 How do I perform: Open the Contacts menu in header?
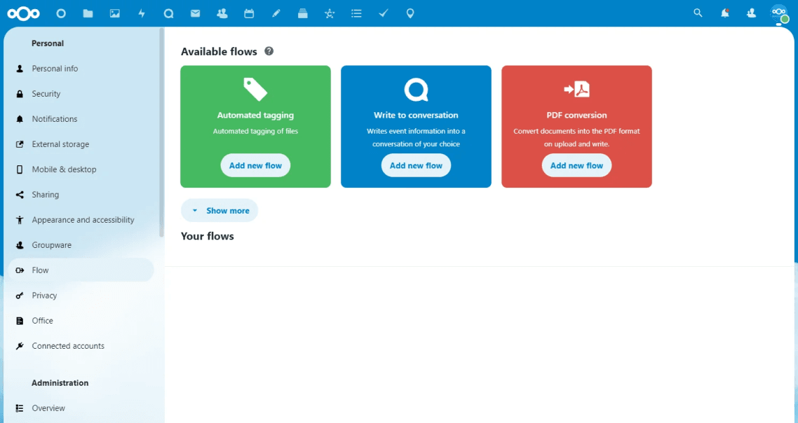coord(751,13)
